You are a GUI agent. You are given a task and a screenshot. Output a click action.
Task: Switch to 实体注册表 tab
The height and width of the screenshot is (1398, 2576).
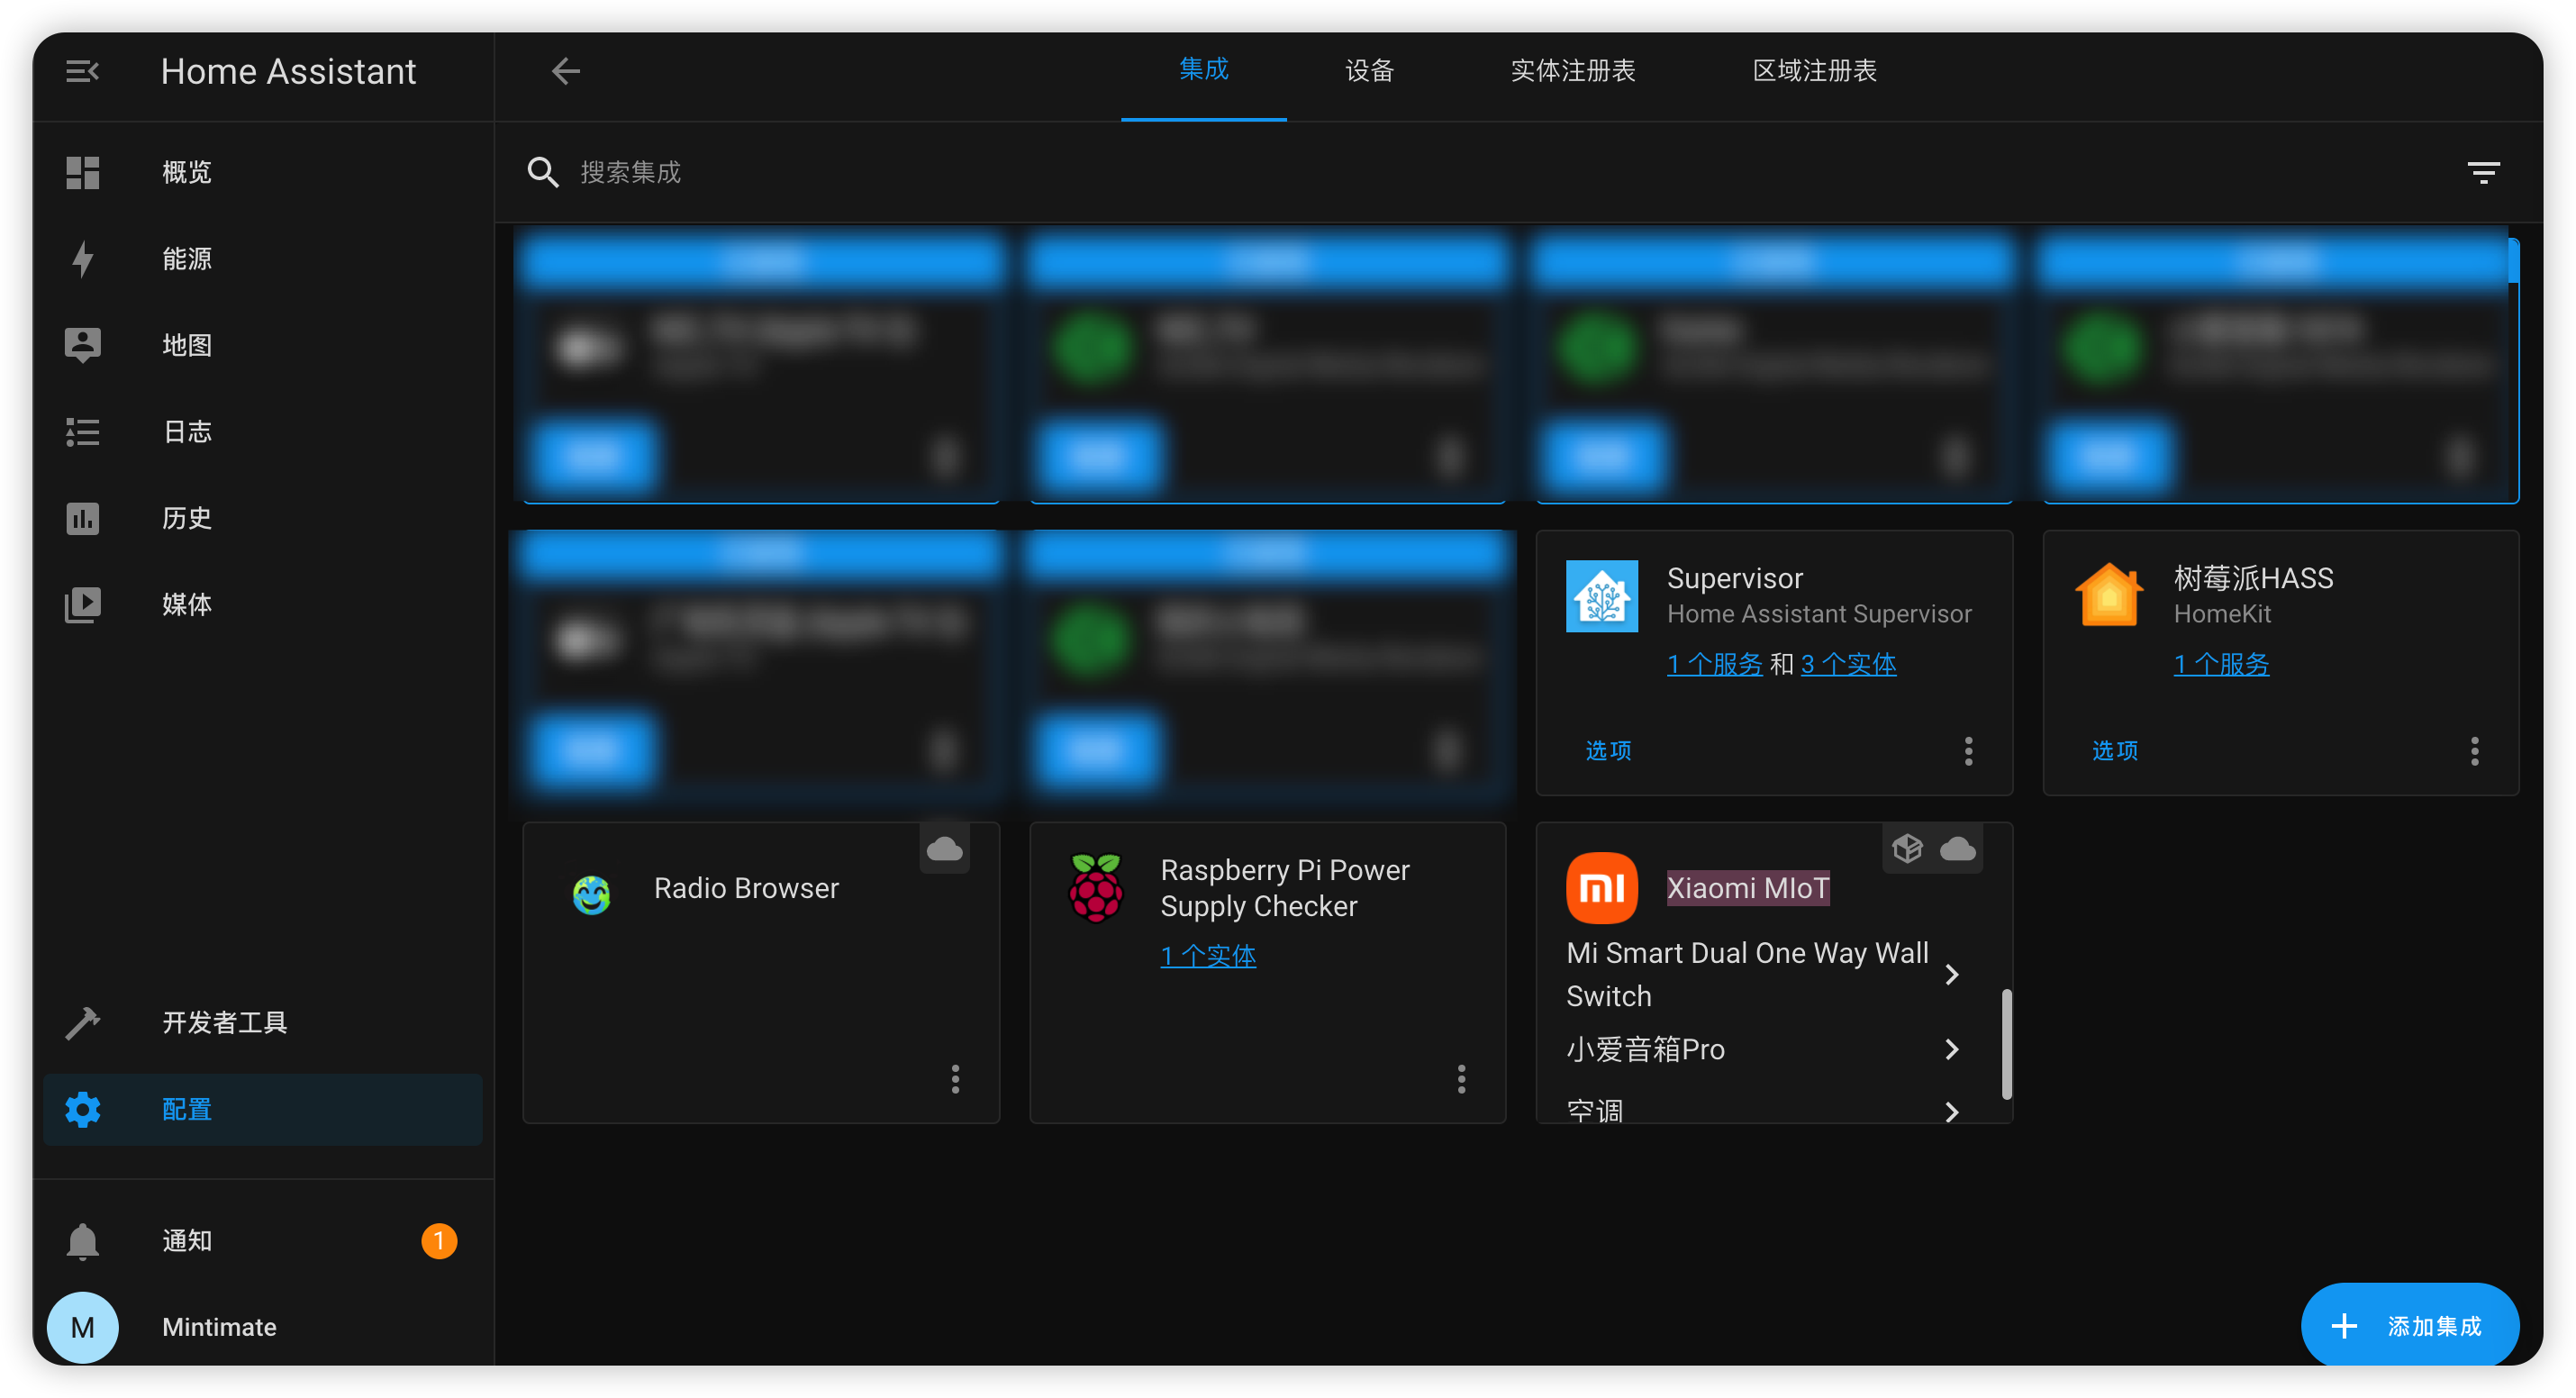tap(1571, 70)
